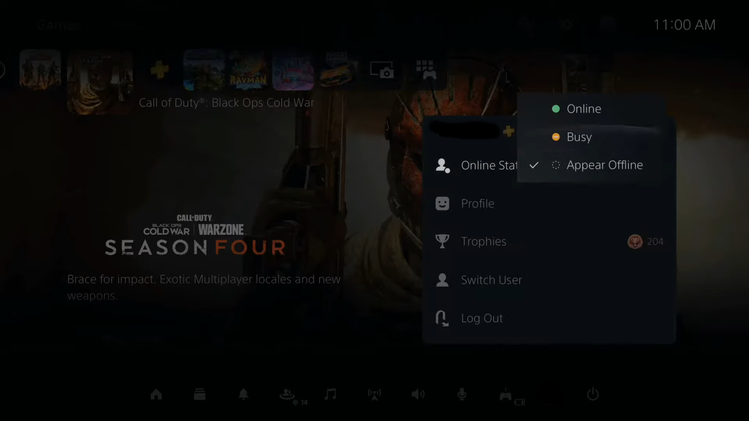Open the Trophies section
The height and width of the screenshot is (421, 749).
click(483, 242)
